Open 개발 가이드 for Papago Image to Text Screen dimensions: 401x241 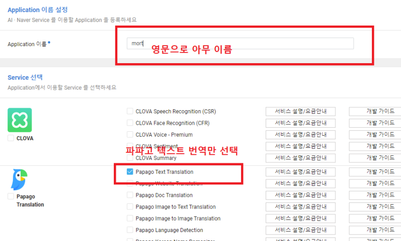[x=375, y=207]
